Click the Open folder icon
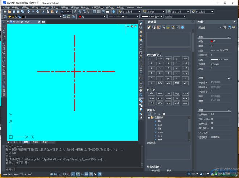The image size is (239, 178). click(x=9, y=12)
